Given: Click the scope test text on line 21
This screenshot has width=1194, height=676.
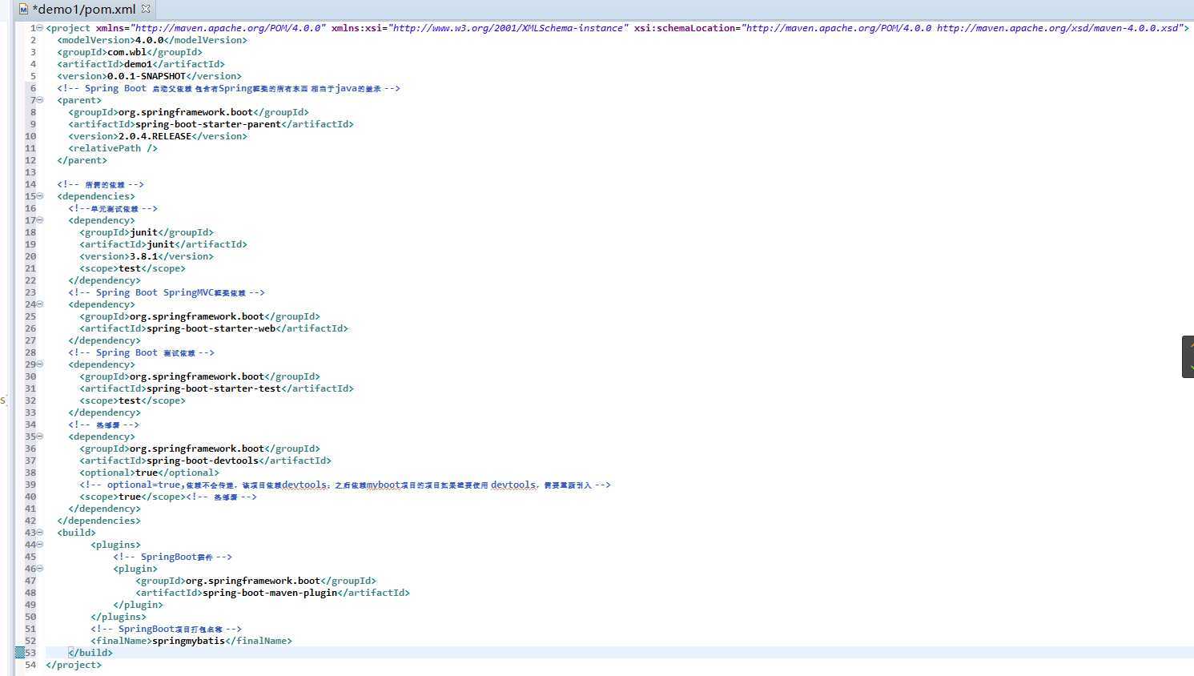Looking at the screenshot, I should pos(130,268).
